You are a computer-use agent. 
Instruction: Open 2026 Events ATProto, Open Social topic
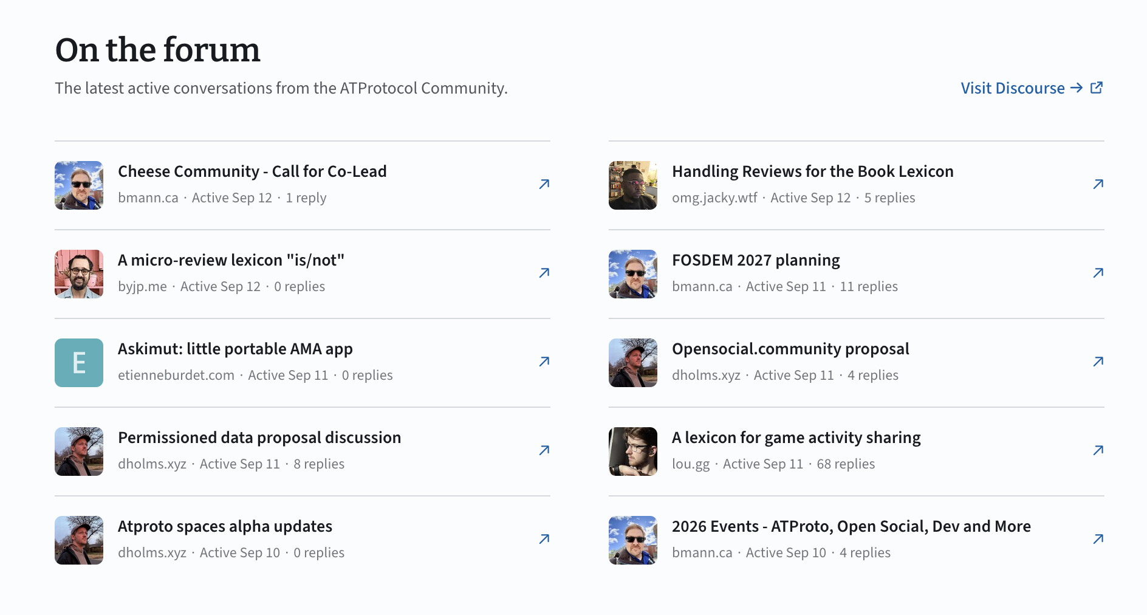pos(851,526)
